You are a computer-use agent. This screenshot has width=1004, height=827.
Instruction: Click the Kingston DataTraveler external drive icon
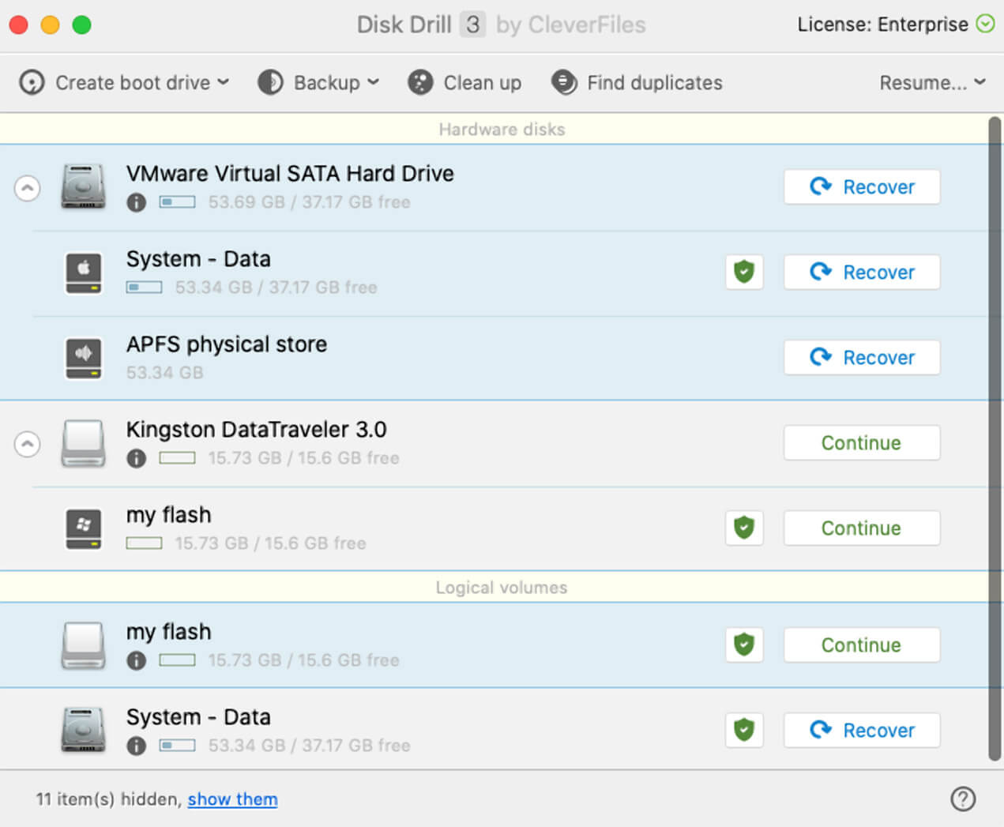83,443
